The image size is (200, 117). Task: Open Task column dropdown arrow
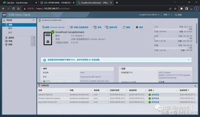click(67, 91)
